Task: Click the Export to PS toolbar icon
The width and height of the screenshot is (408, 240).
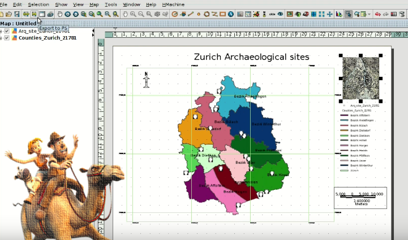Action: (35, 14)
